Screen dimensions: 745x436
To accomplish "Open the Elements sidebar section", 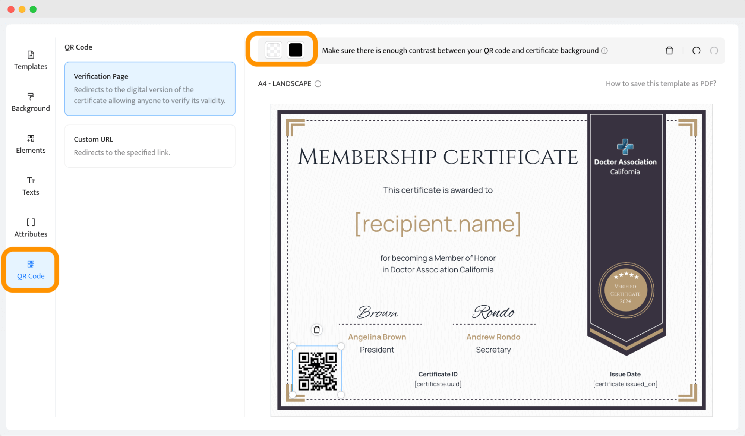I will tap(31, 144).
